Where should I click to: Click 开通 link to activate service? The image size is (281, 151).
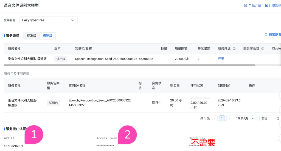(221, 59)
